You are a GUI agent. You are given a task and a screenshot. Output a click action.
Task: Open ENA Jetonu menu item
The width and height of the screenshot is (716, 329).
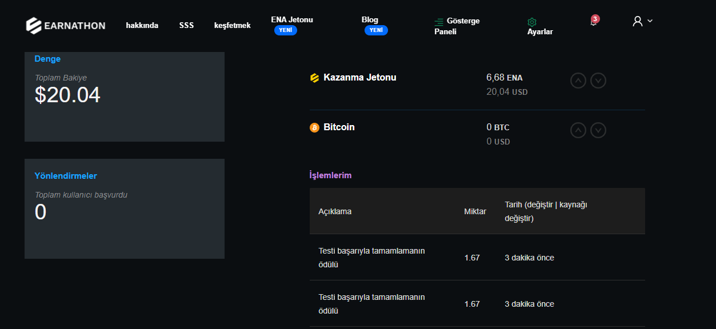tap(292, 19)
